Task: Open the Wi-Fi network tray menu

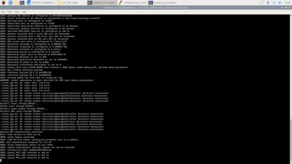Action: 274,3
